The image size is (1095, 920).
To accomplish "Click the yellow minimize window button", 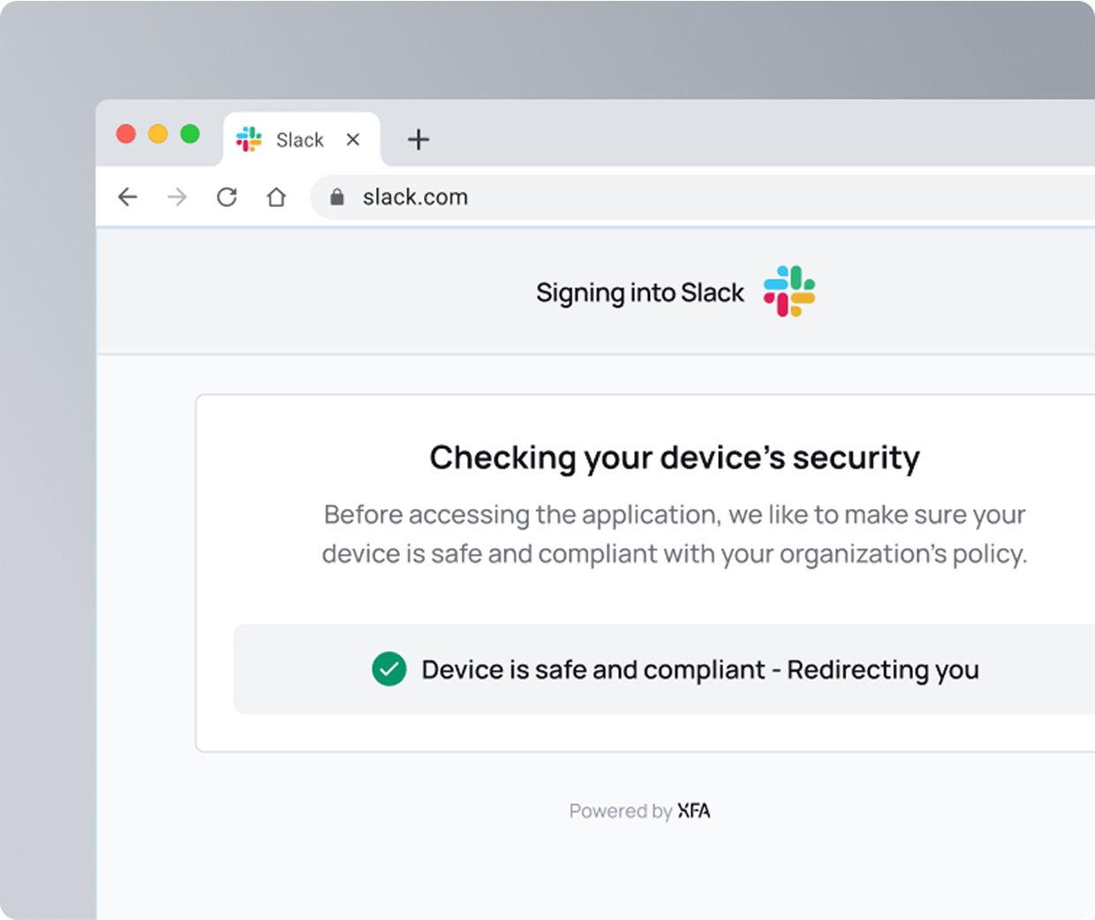I will 158,133.
